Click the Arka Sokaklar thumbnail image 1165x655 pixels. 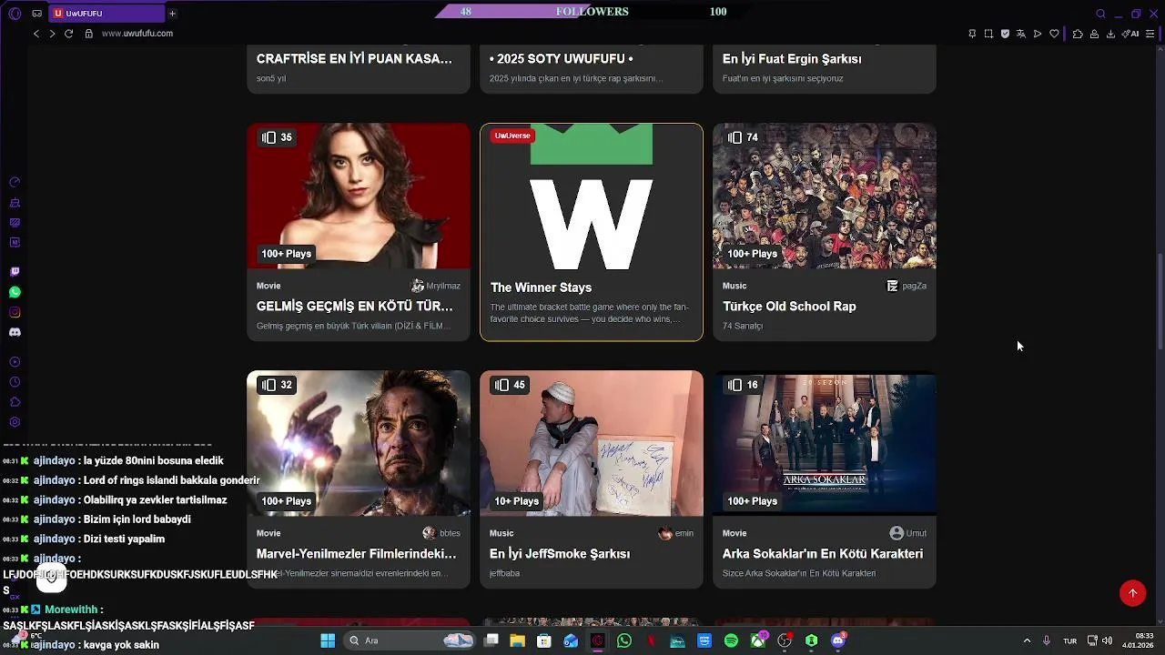click(825, 443)
